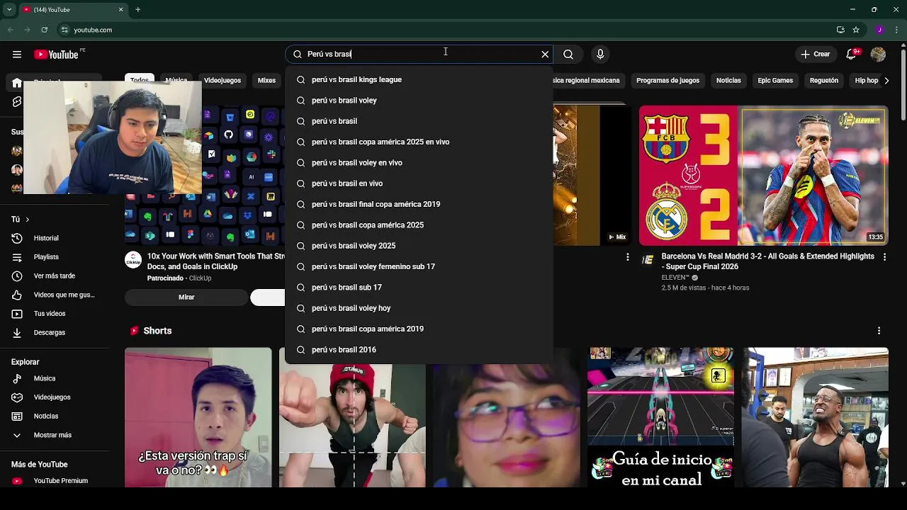Select suggestion perú vs brasil 2016
The height and width of the screenshot is (510, 907).
(x=419, y=350)
